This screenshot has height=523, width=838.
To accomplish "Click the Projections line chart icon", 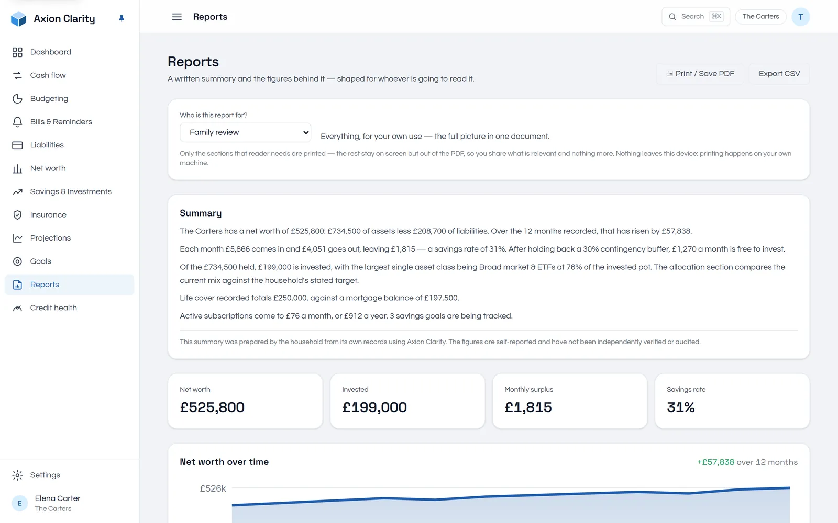I will pyautogui.click(x=17, y=238).
